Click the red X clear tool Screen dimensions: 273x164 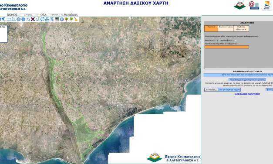pyautogui.click(x=33, y=19)
